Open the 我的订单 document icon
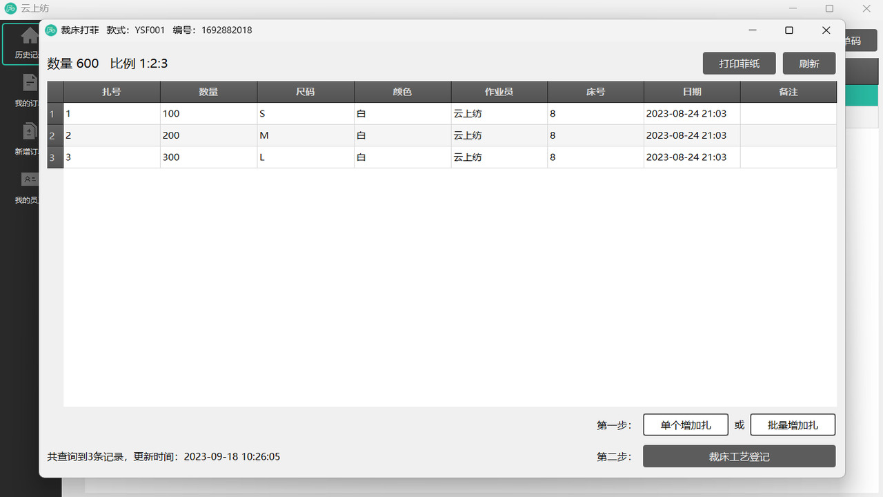The height and width of the screenshot is (497, 883). 30,83
